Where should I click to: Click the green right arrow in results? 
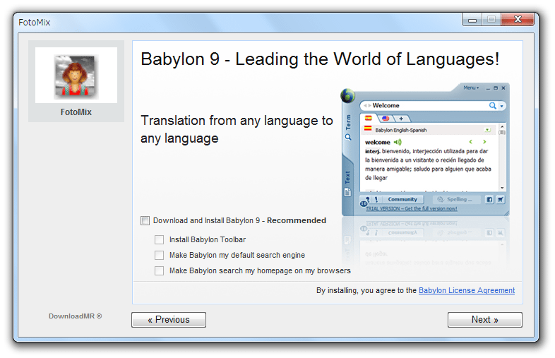484,142
